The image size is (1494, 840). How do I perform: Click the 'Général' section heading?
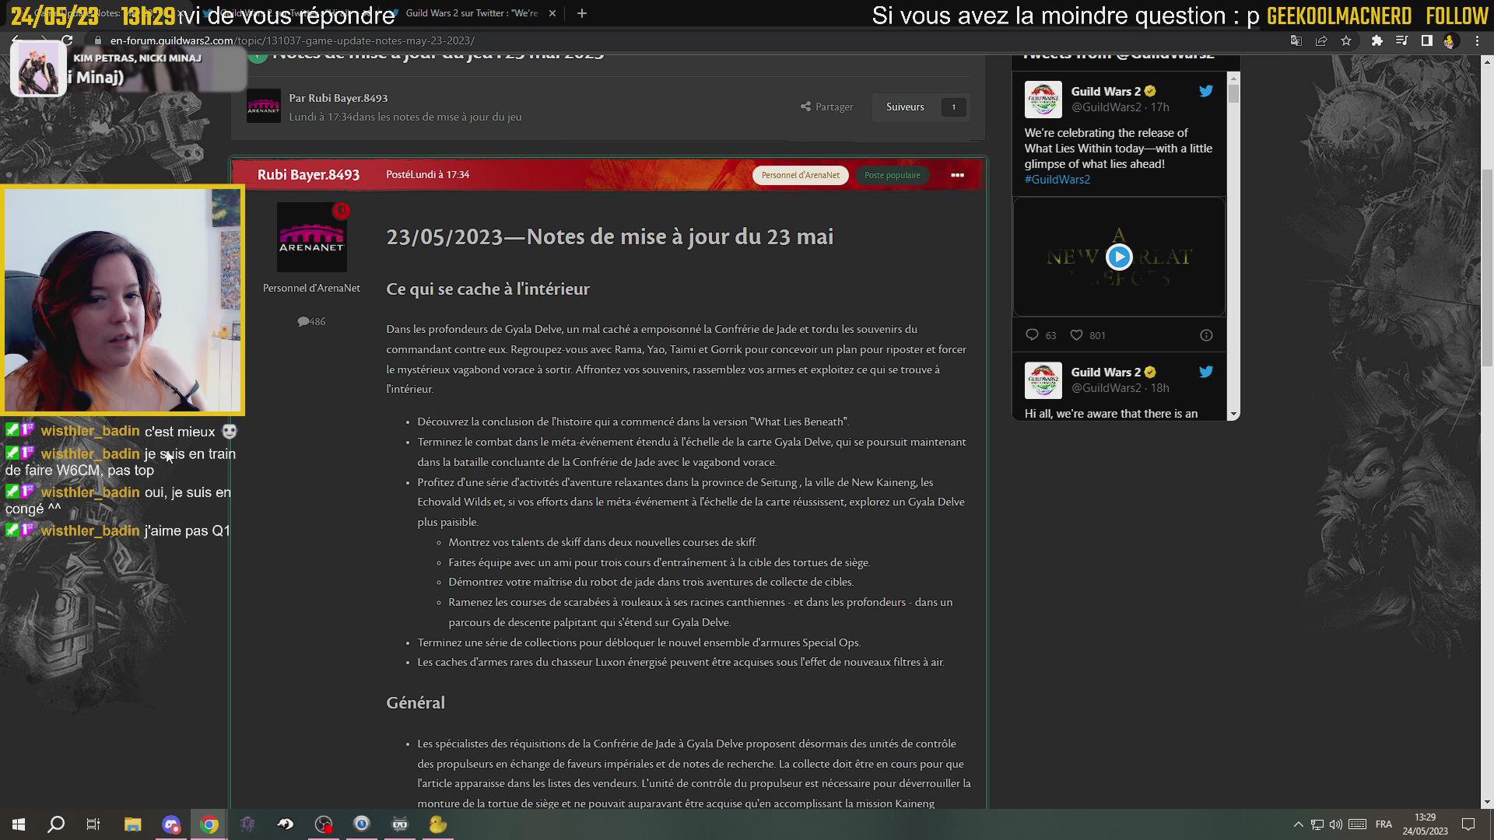[416, 703]
